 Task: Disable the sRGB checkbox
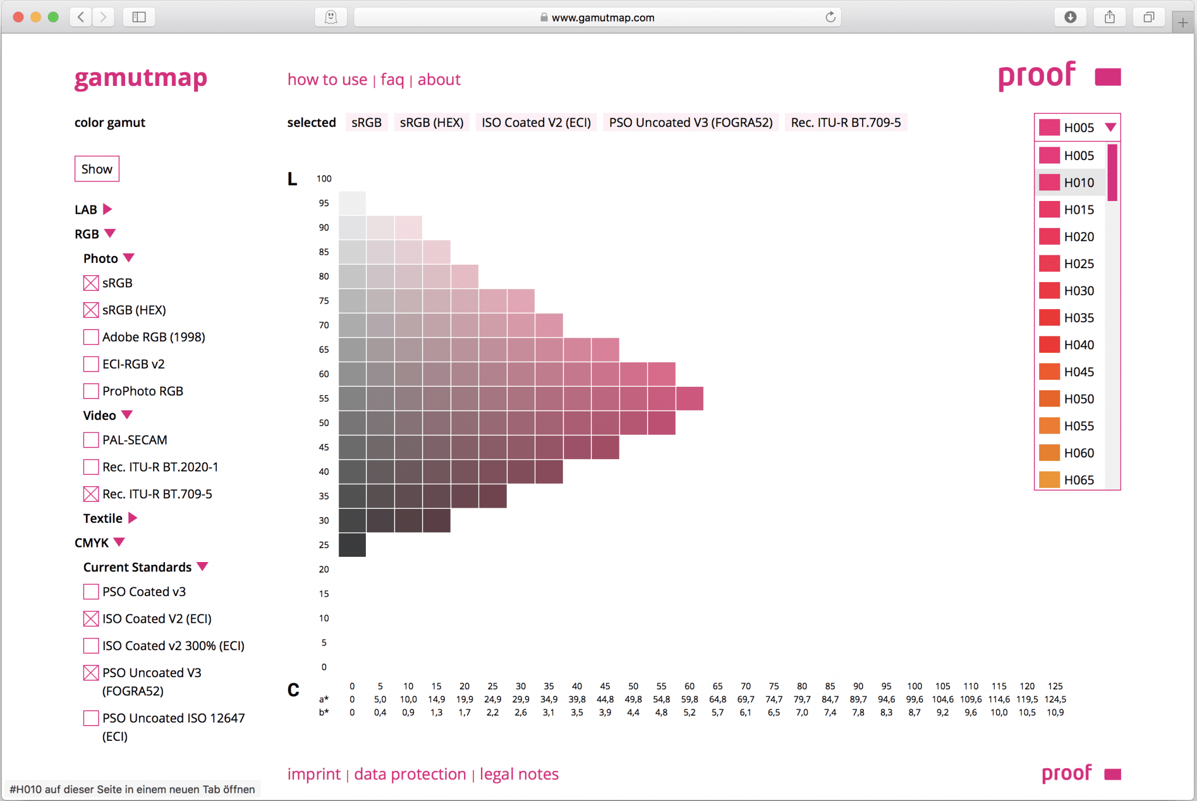[91, 283]
